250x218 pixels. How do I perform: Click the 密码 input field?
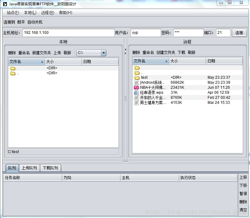click(189, 33)
